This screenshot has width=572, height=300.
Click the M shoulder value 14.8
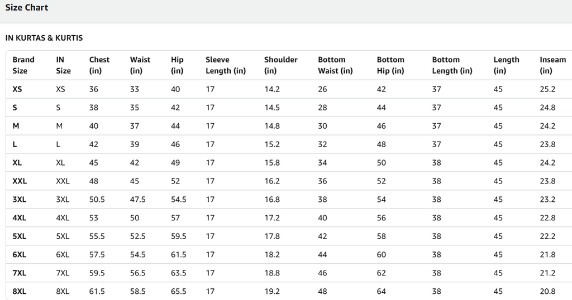tap(272, 126)
